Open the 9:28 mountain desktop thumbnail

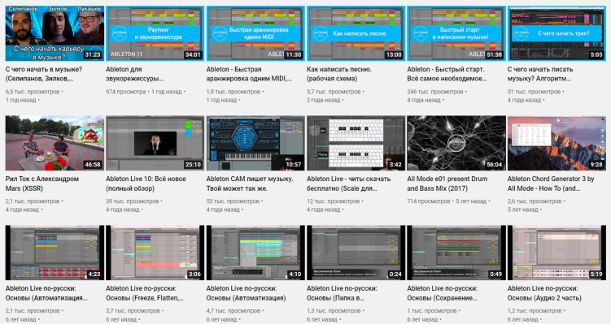coord(556,143)
